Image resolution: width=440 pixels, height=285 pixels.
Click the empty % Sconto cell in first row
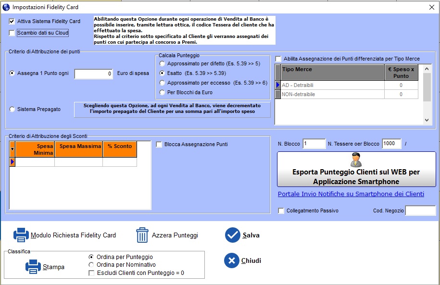[x=120, y=162]
